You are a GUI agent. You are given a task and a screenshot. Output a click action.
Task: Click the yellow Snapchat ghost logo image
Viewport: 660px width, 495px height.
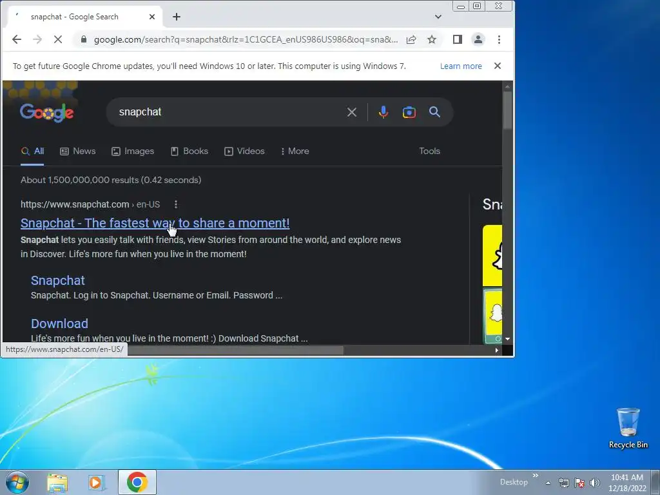pyautogui.click(x=492, y=256)
